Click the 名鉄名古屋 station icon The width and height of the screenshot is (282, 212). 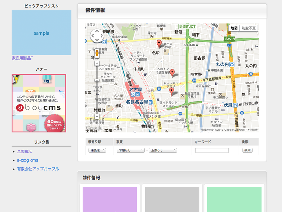click(x=150, y=102)
